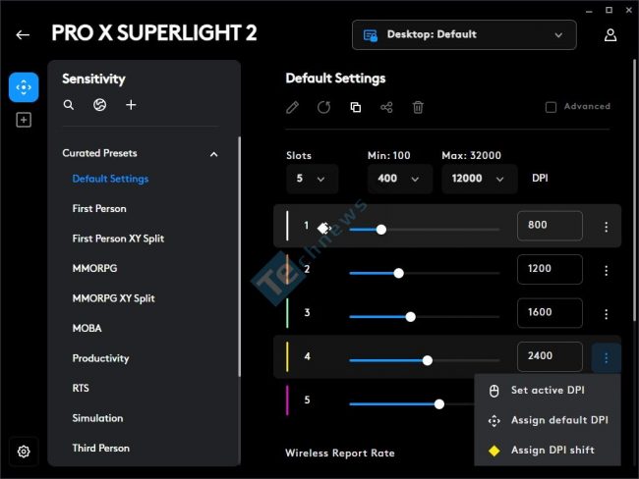This screenshot has width=639, height=479.
Task: Click the slot 3 DPI slider handle
Action: tap(410, 317)
